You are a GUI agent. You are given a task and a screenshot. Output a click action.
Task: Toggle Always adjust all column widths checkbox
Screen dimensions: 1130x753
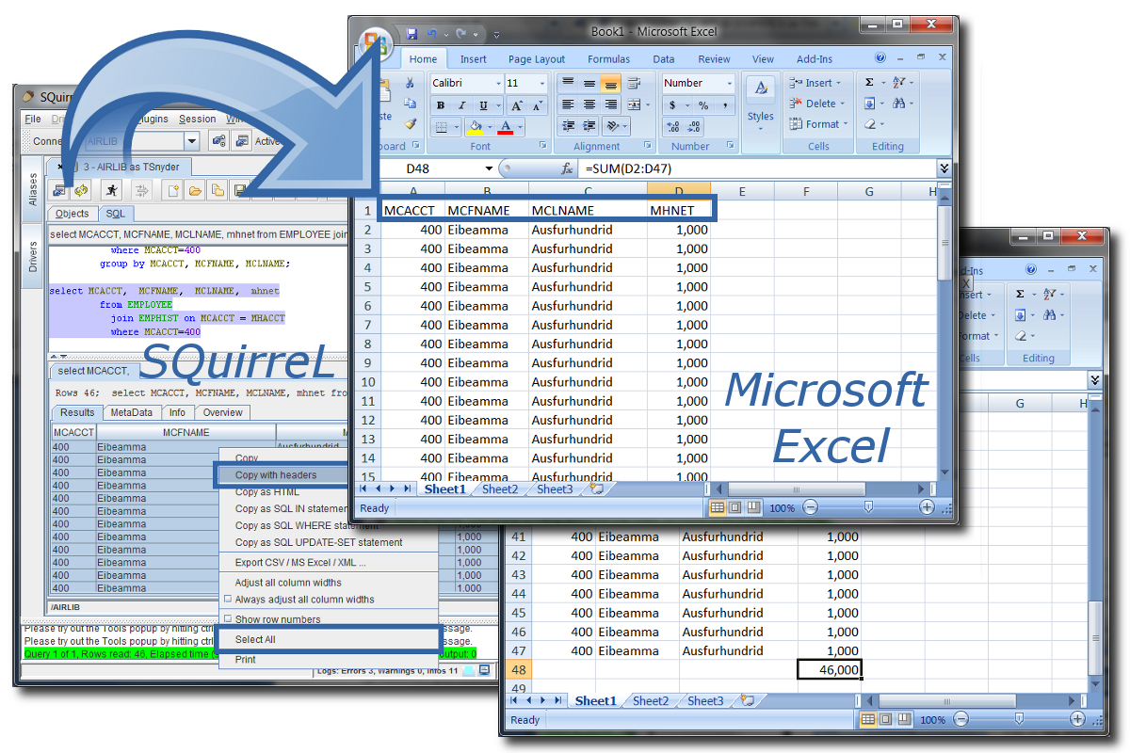(227, 599)
